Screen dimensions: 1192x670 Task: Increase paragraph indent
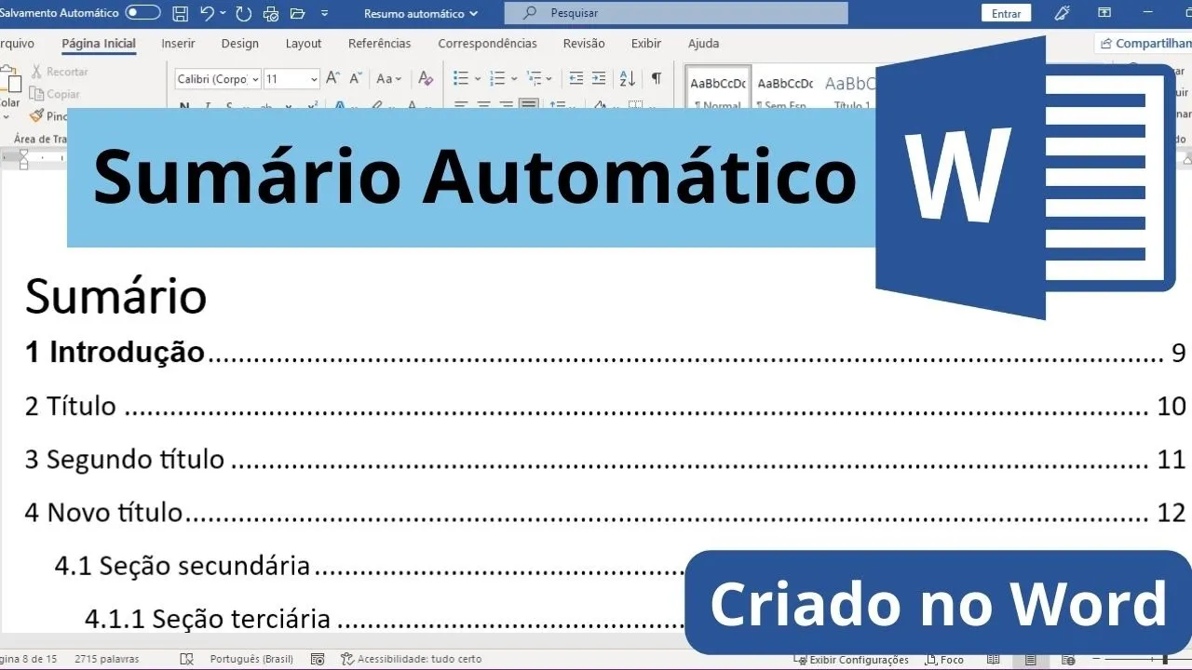tap(599, 79)
